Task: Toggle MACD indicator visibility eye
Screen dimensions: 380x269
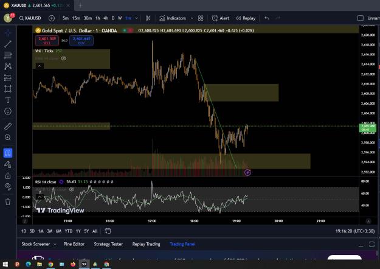Action: (72, 189)
